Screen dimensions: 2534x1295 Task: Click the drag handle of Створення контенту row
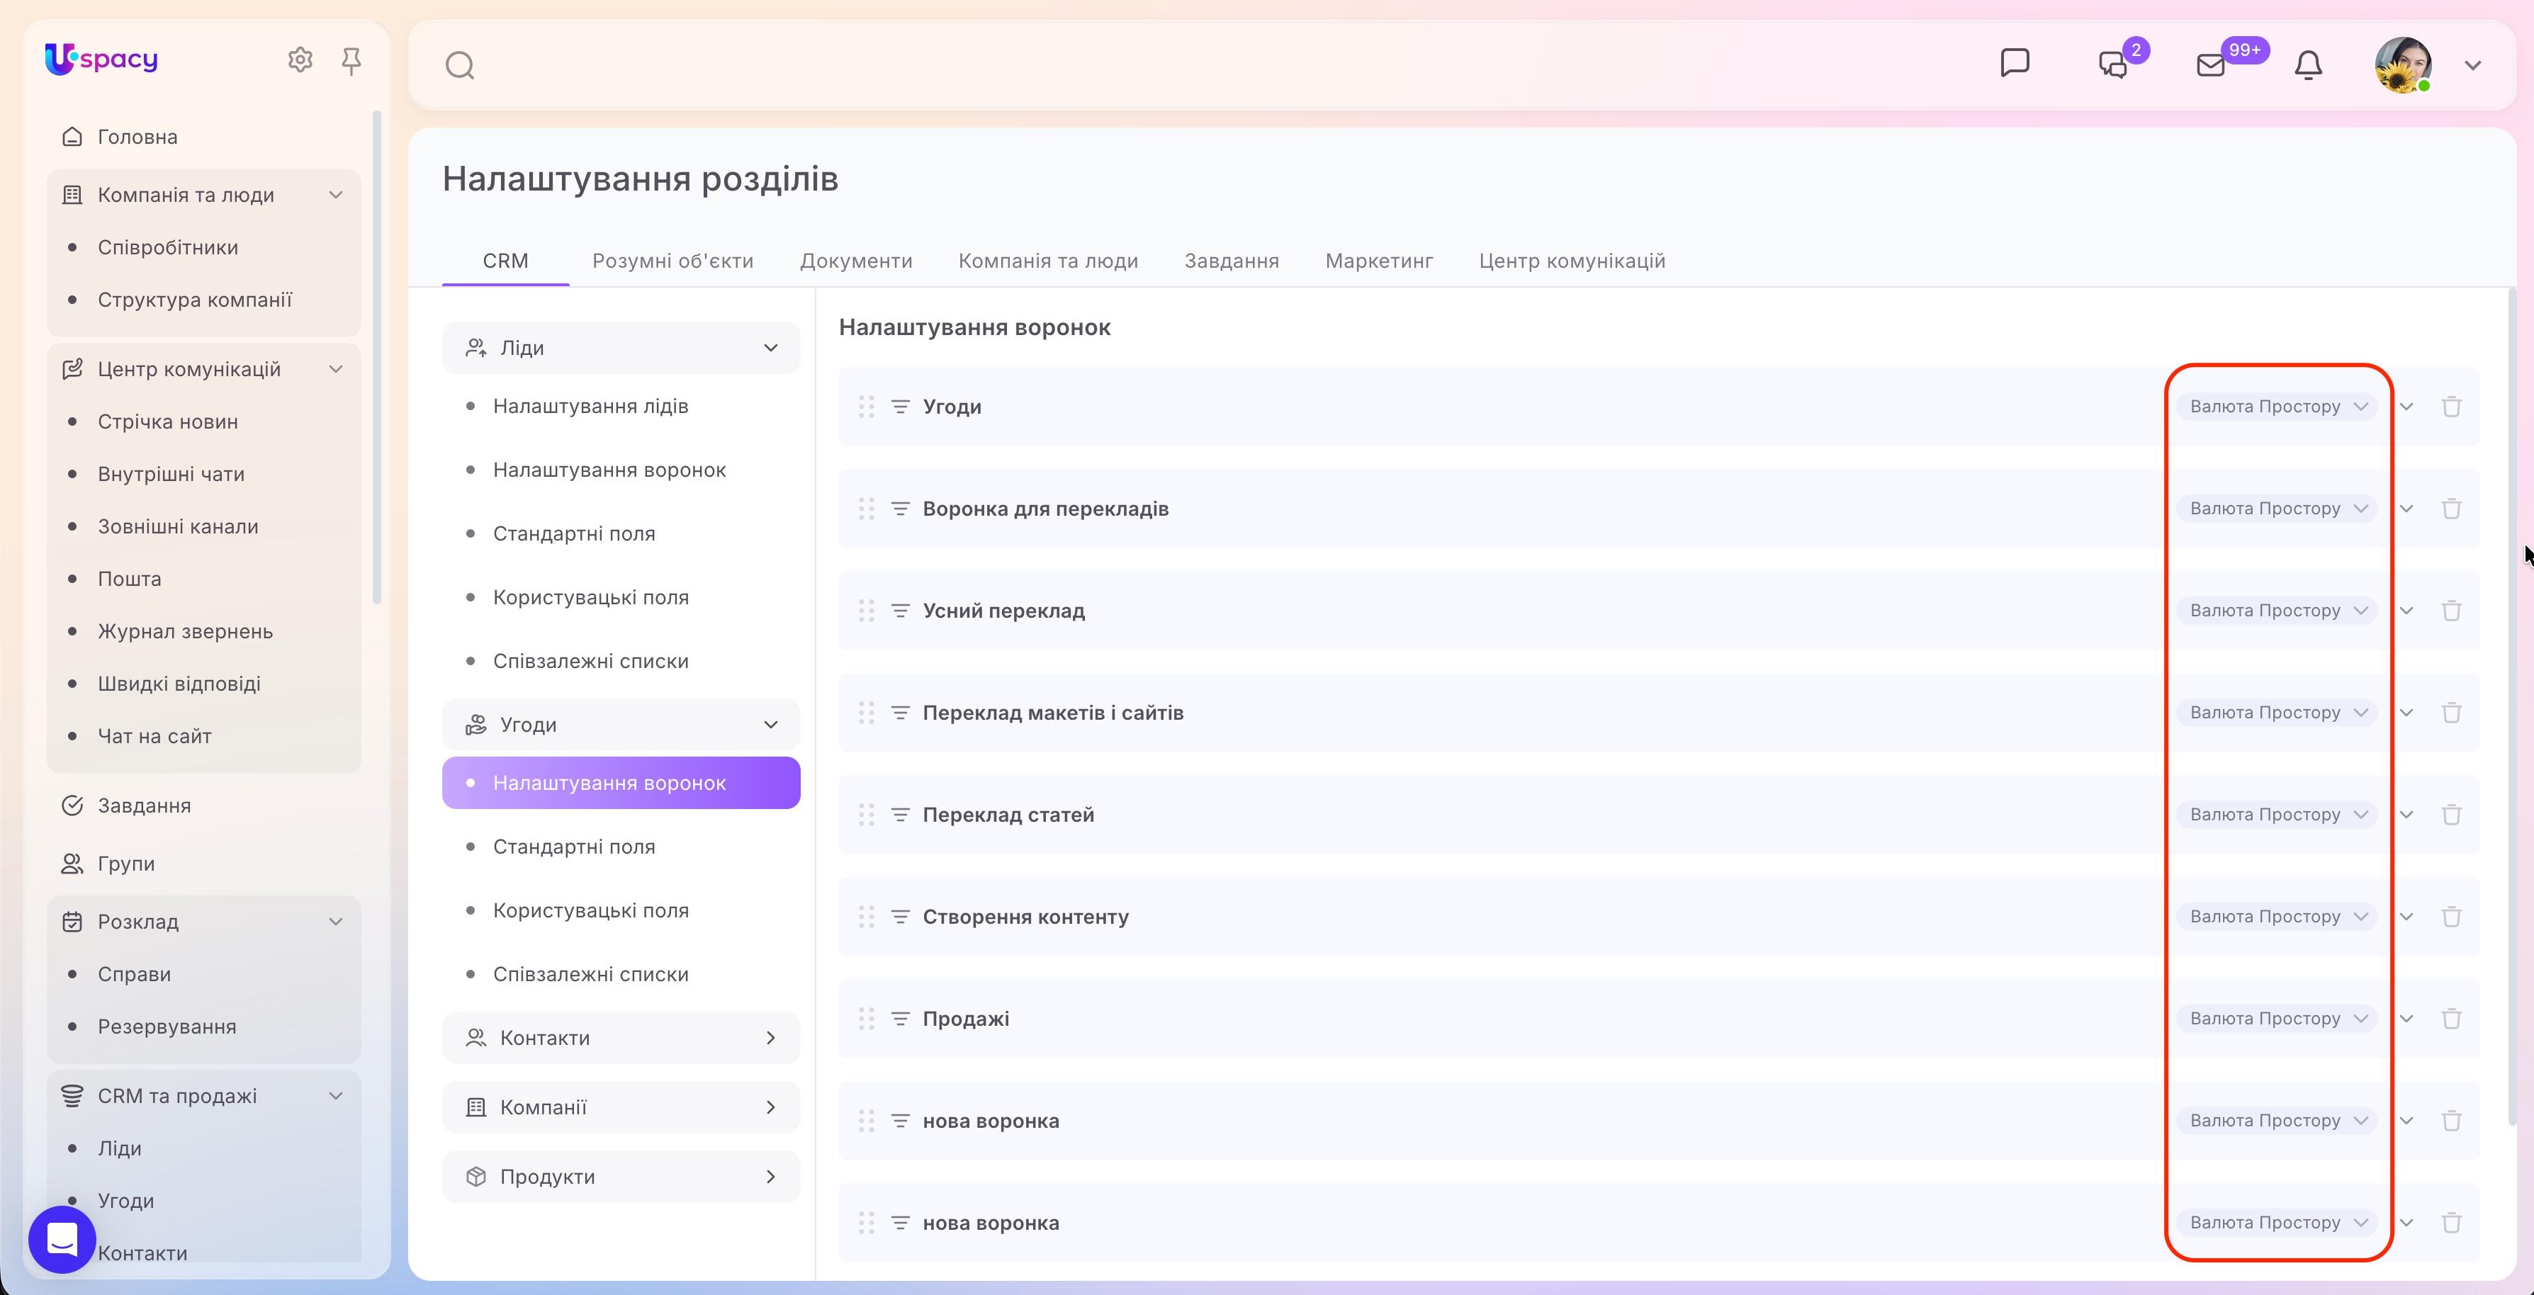click(x=866, y=917)
